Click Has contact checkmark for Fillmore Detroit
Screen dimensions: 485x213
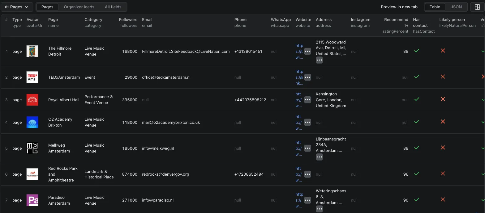click(417, 51)
